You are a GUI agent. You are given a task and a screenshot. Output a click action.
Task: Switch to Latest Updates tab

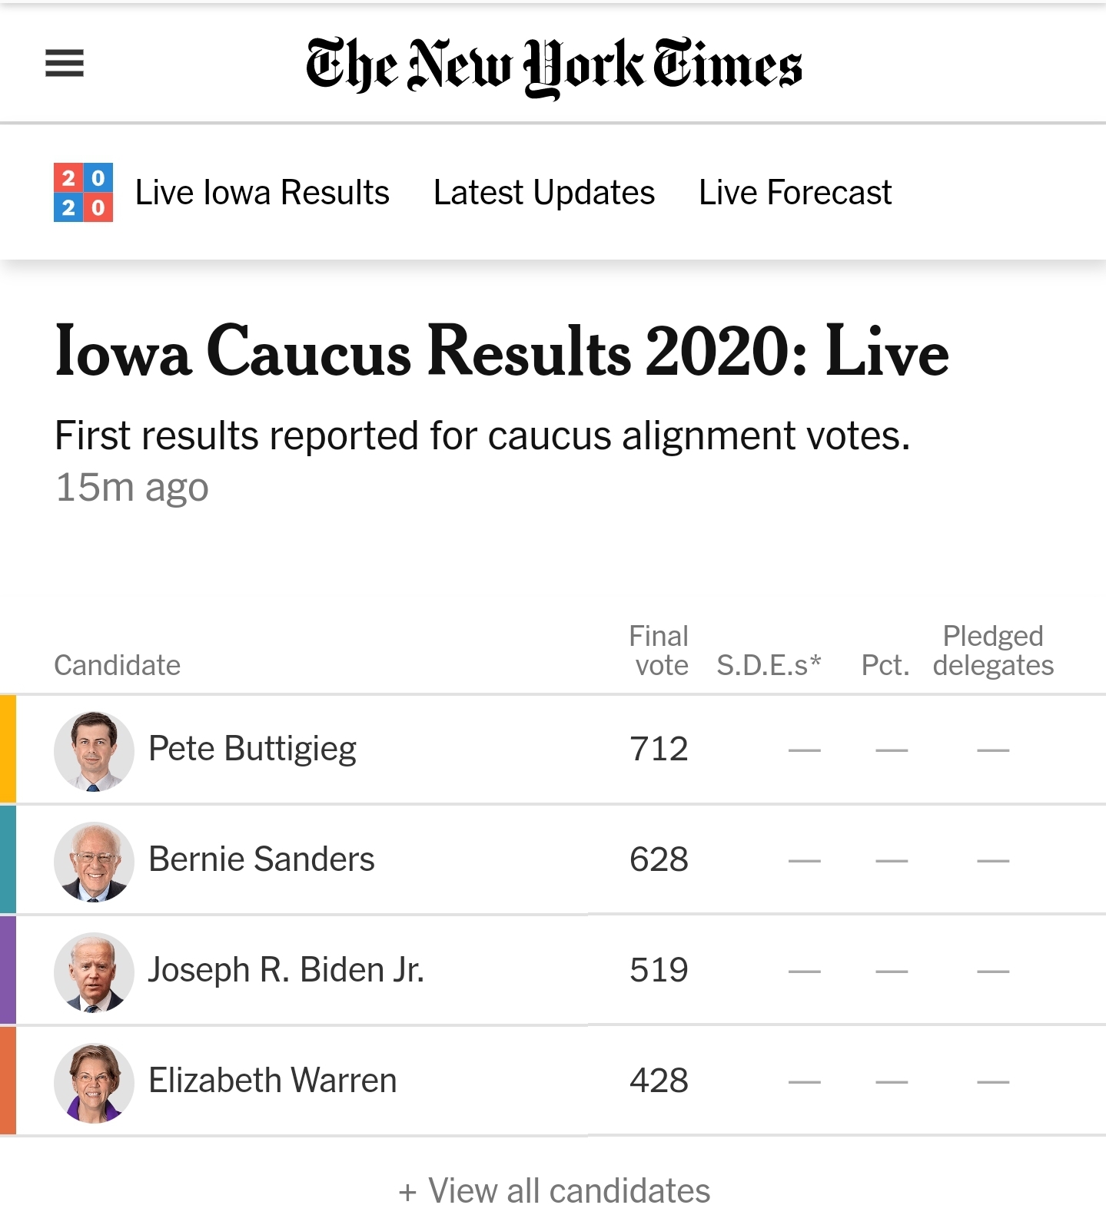(x=544, y=192)
